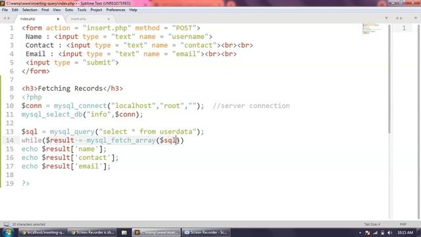This screenshot has height=237, width=421.
Task: Open the Preferences menu
Action: pos(116,10)
